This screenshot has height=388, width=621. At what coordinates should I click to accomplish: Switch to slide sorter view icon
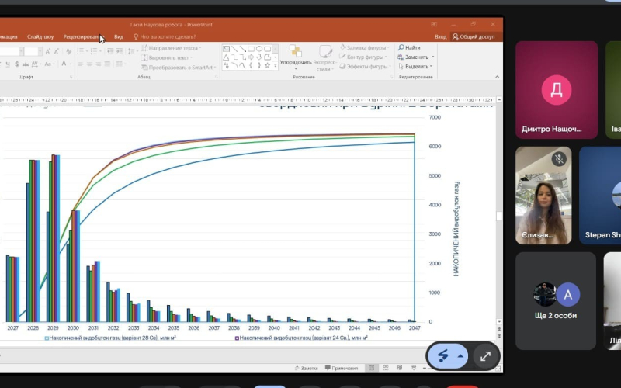click(x=387, y=368)
